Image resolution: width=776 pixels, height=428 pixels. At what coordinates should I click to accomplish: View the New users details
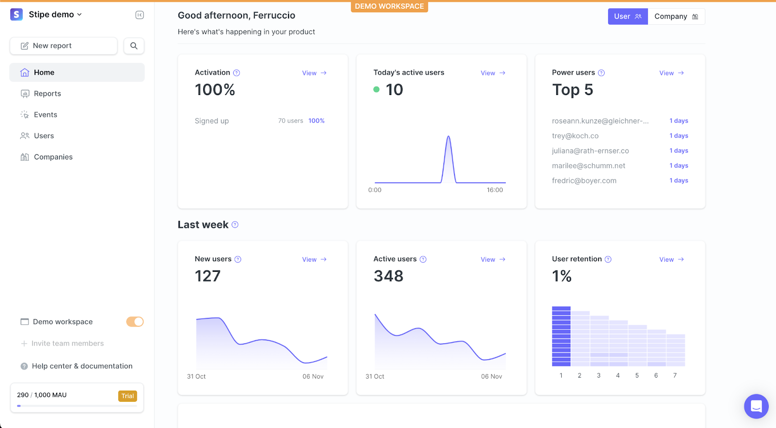click(x=314, y=260)
